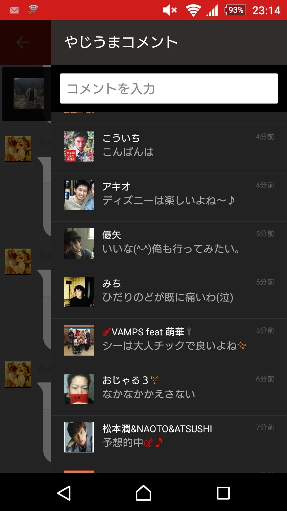Tap 優矢's profile photo
Screen dimensions: 287x511
[79, 244]
